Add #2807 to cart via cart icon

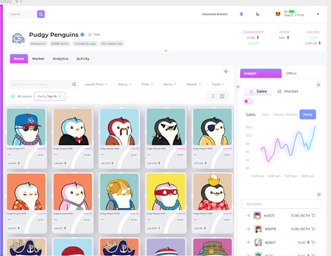pyautogui.click(x=313, y=242)
